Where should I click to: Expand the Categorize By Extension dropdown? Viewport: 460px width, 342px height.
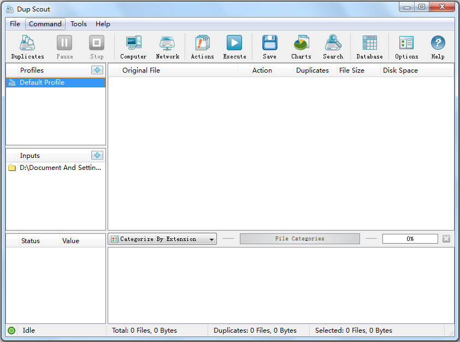(162, 239)
